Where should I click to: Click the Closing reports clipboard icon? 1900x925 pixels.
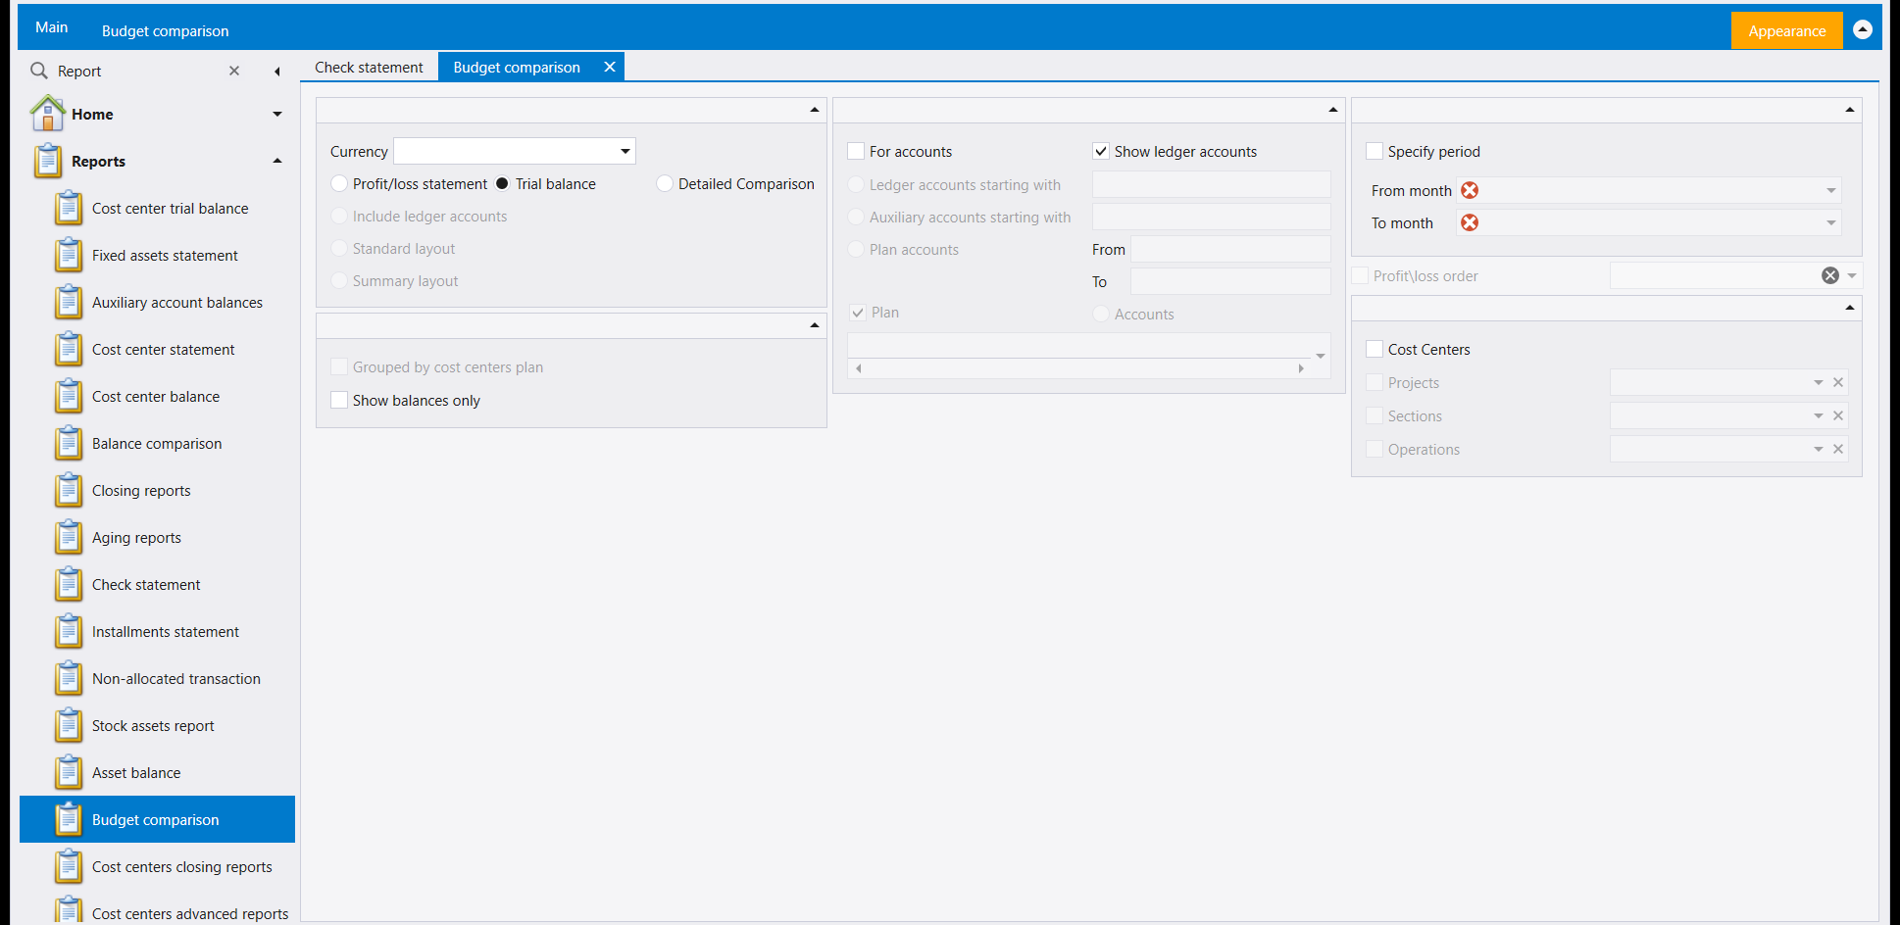69,490
